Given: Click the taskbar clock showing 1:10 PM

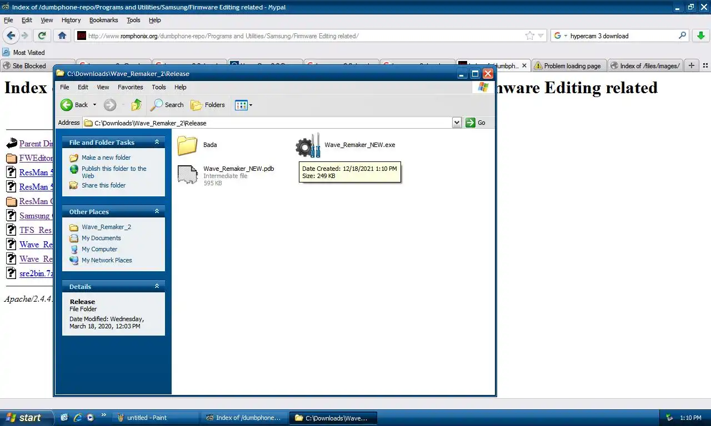Looking at the screenshot, I should click(690, 418).
